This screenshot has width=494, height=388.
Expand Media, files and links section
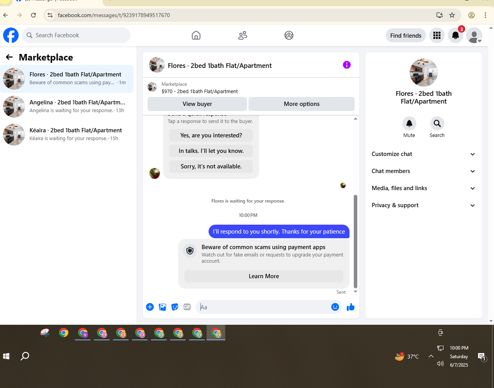(424, 188)
